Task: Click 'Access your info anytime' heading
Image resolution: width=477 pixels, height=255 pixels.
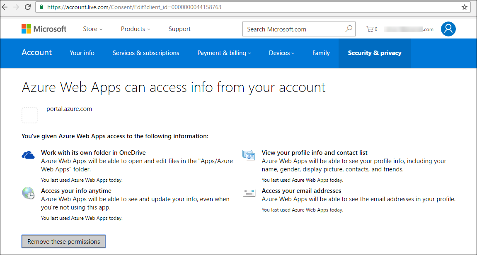Action: 76,191
